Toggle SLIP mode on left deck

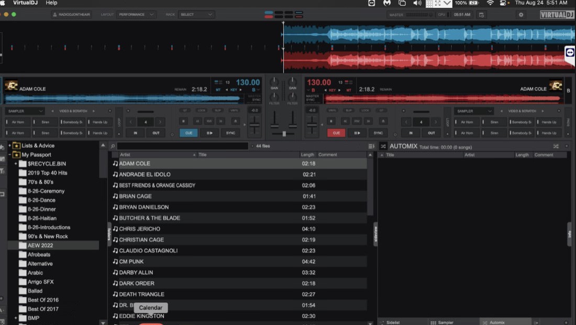218,110
